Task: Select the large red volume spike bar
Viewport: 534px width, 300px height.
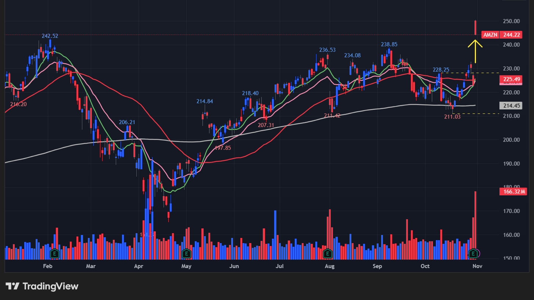Action: [x=474, y=220]
